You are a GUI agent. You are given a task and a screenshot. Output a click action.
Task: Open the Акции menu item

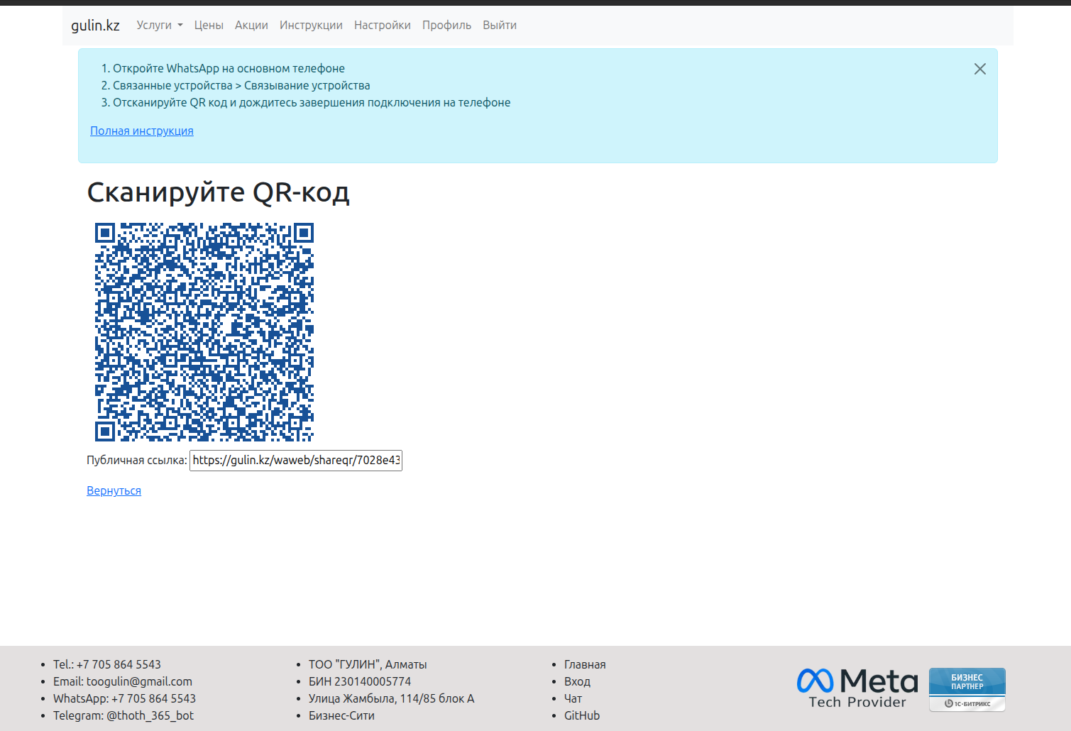pos(251,26)
